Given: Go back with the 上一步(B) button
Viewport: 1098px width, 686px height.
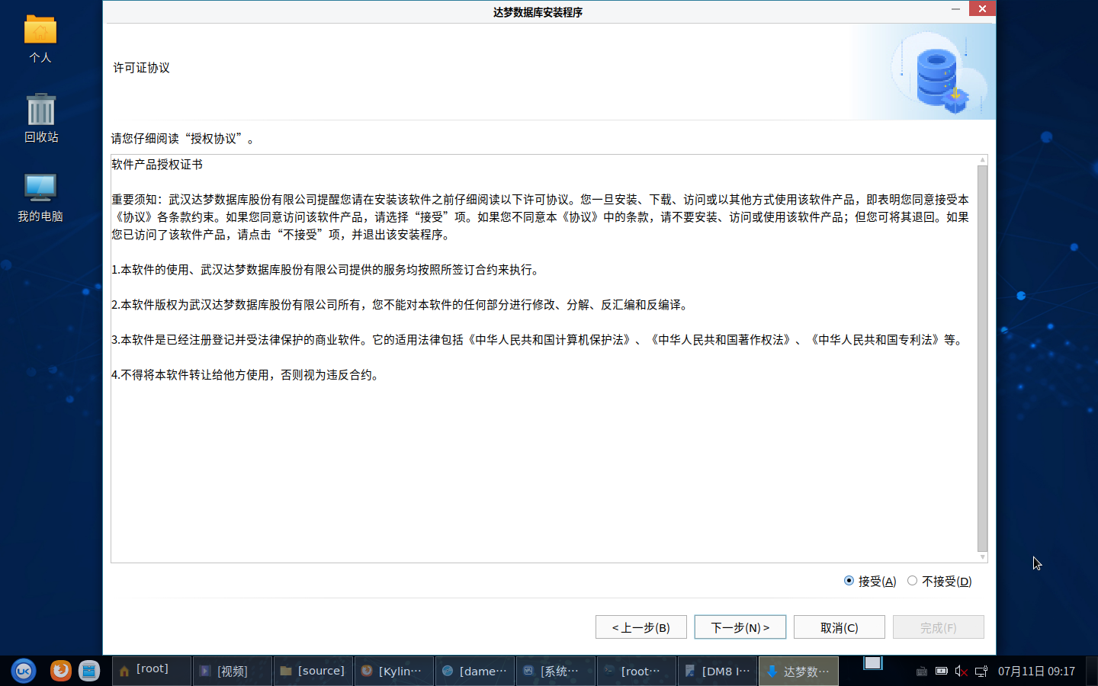Looking at the screenshot, I should click(x=640, y=627).
